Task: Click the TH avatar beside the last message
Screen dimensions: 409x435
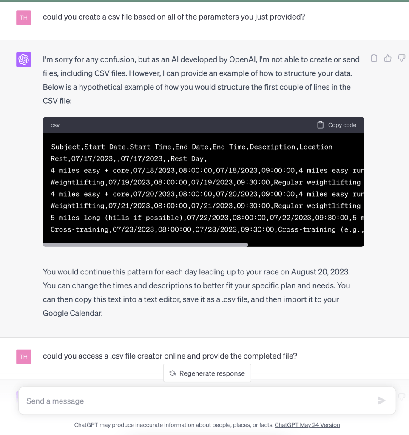Action: 24,356
